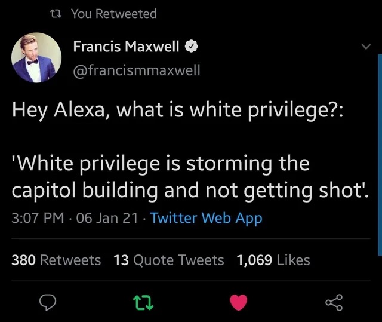Reply to the tweet via speech bubble icon
The width and height of the screenshot is (382, 322).
47,303
